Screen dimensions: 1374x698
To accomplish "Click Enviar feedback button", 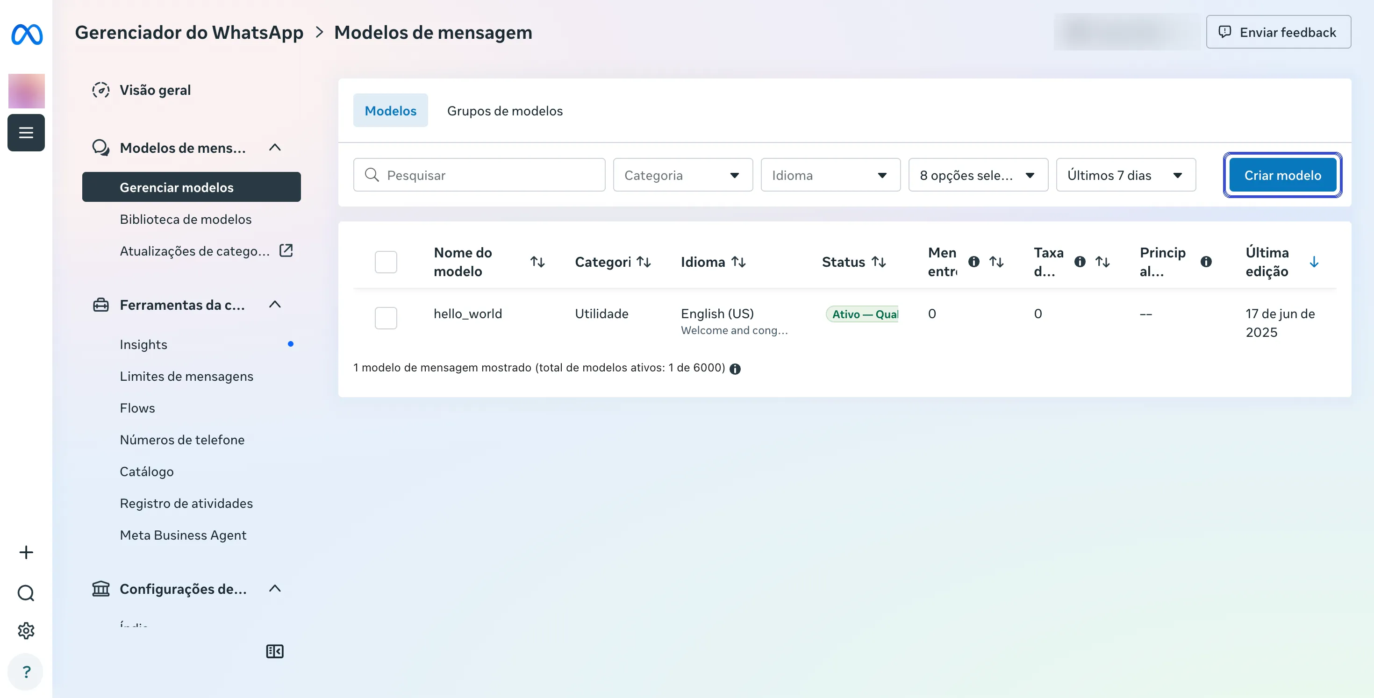I will 1279,32.
